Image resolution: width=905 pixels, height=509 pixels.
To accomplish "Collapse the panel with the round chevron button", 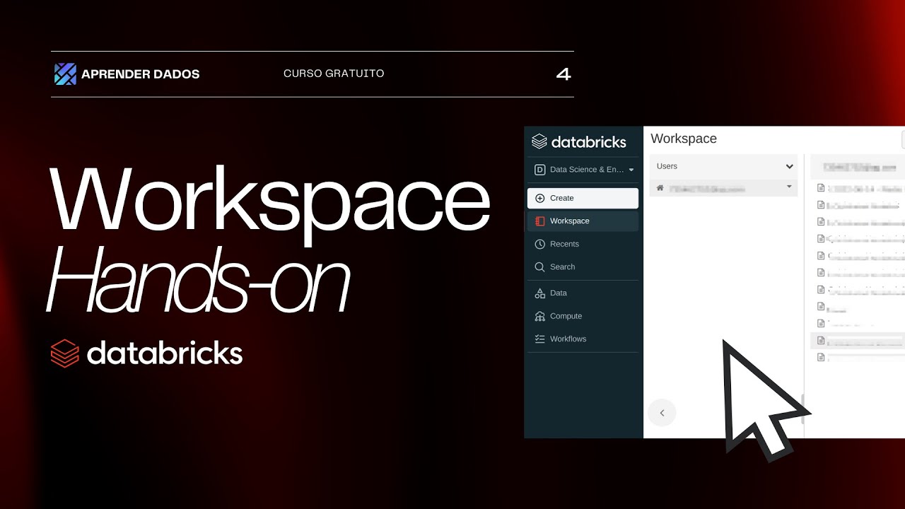I will 662,413.
